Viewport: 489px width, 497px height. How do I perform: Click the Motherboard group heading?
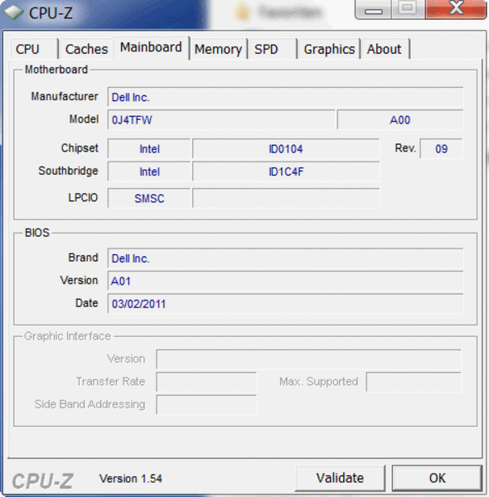click(x=56, y=70)
